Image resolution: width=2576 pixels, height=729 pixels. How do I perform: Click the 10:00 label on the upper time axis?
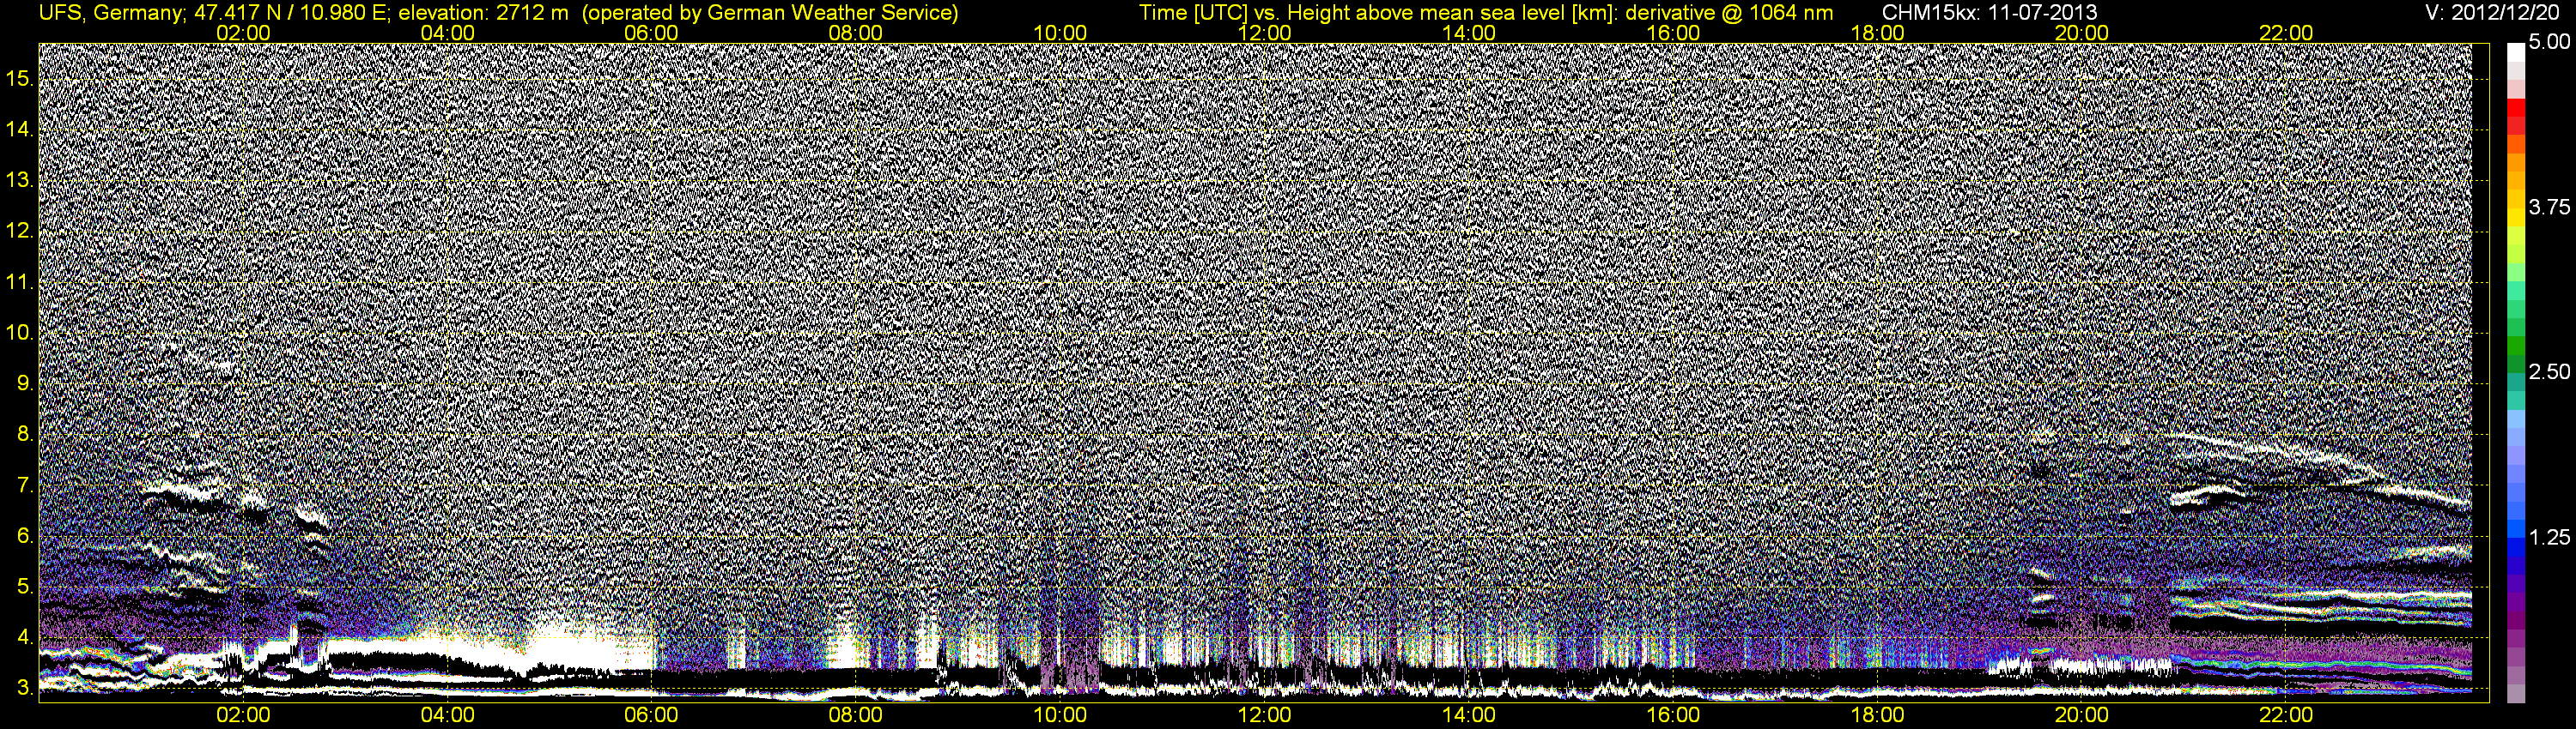[x=1060, y=33]
